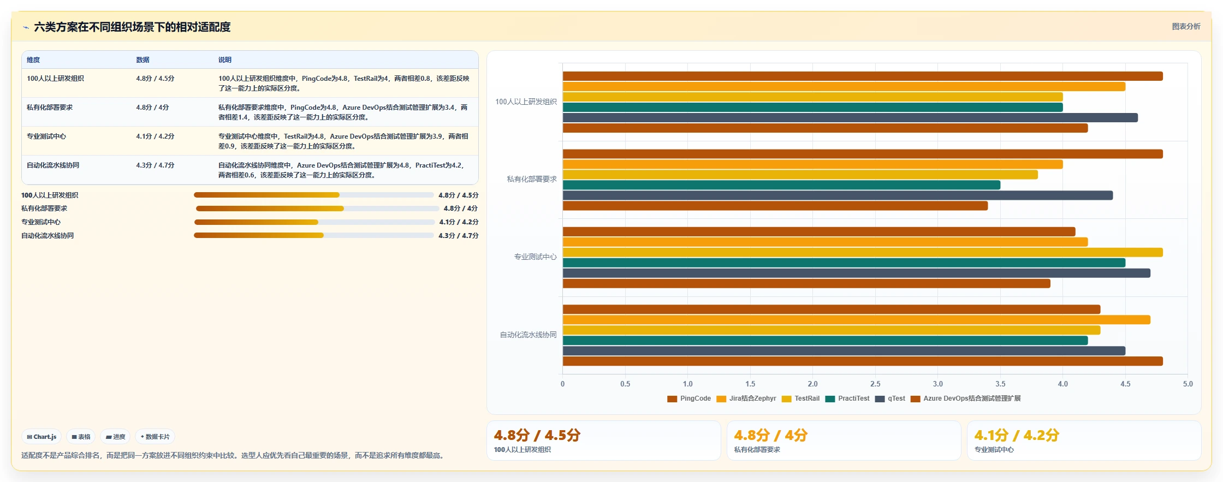This screenshot has height=482, width=1223.
Task: Click the 数据 column header
Action: (143, 60)
